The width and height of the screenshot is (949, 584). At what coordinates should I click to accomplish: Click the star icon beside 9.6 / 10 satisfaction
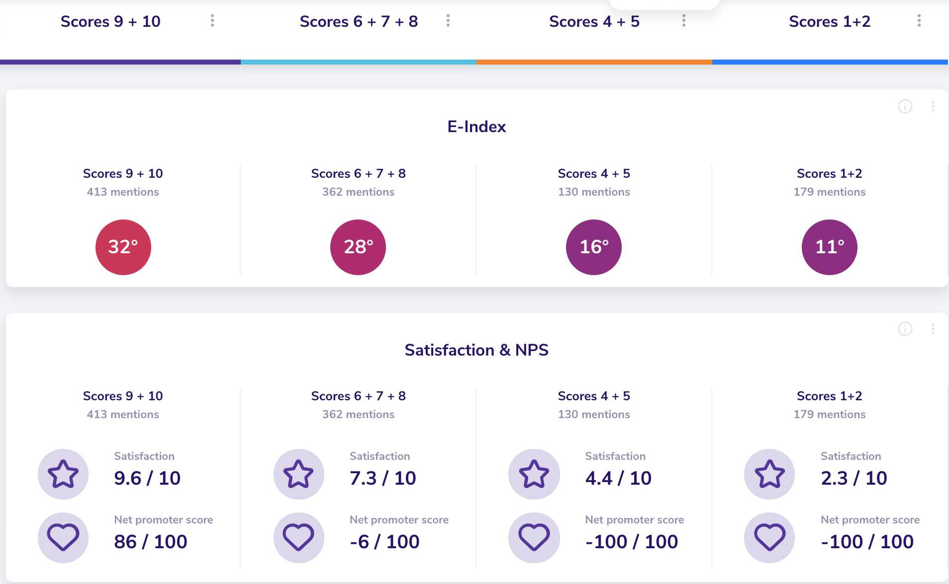(63, 474)
